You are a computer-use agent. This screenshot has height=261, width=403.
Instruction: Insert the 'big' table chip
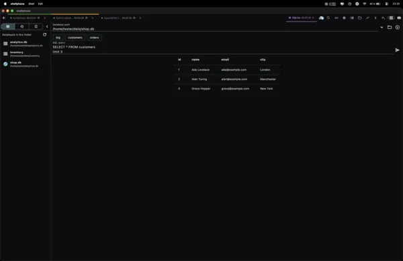pos(58,38)
